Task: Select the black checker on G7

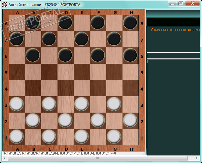Action: [114, 39]
